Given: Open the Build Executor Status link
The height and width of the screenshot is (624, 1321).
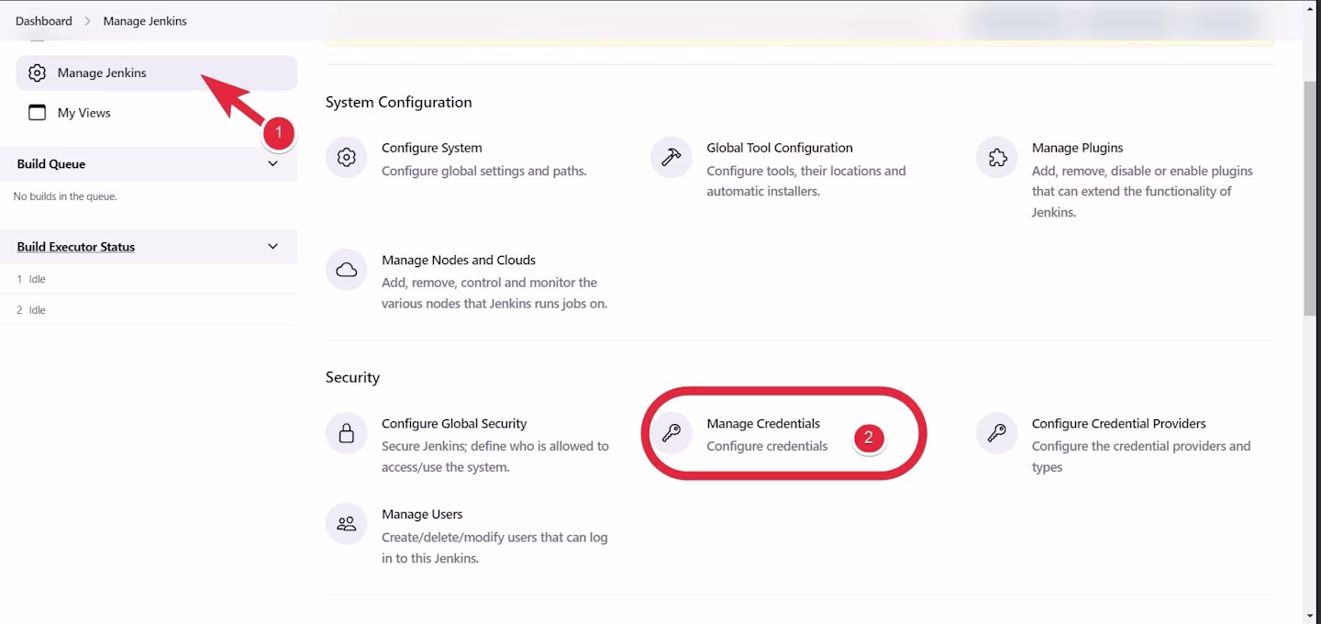Looking at the screenshot, I should (x=76, y=247).
